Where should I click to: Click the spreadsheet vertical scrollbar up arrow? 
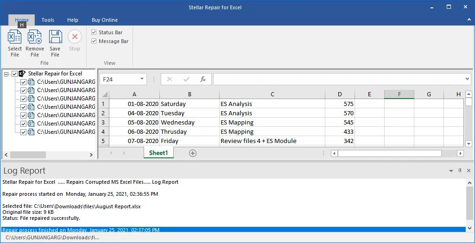tap(469, 94)
